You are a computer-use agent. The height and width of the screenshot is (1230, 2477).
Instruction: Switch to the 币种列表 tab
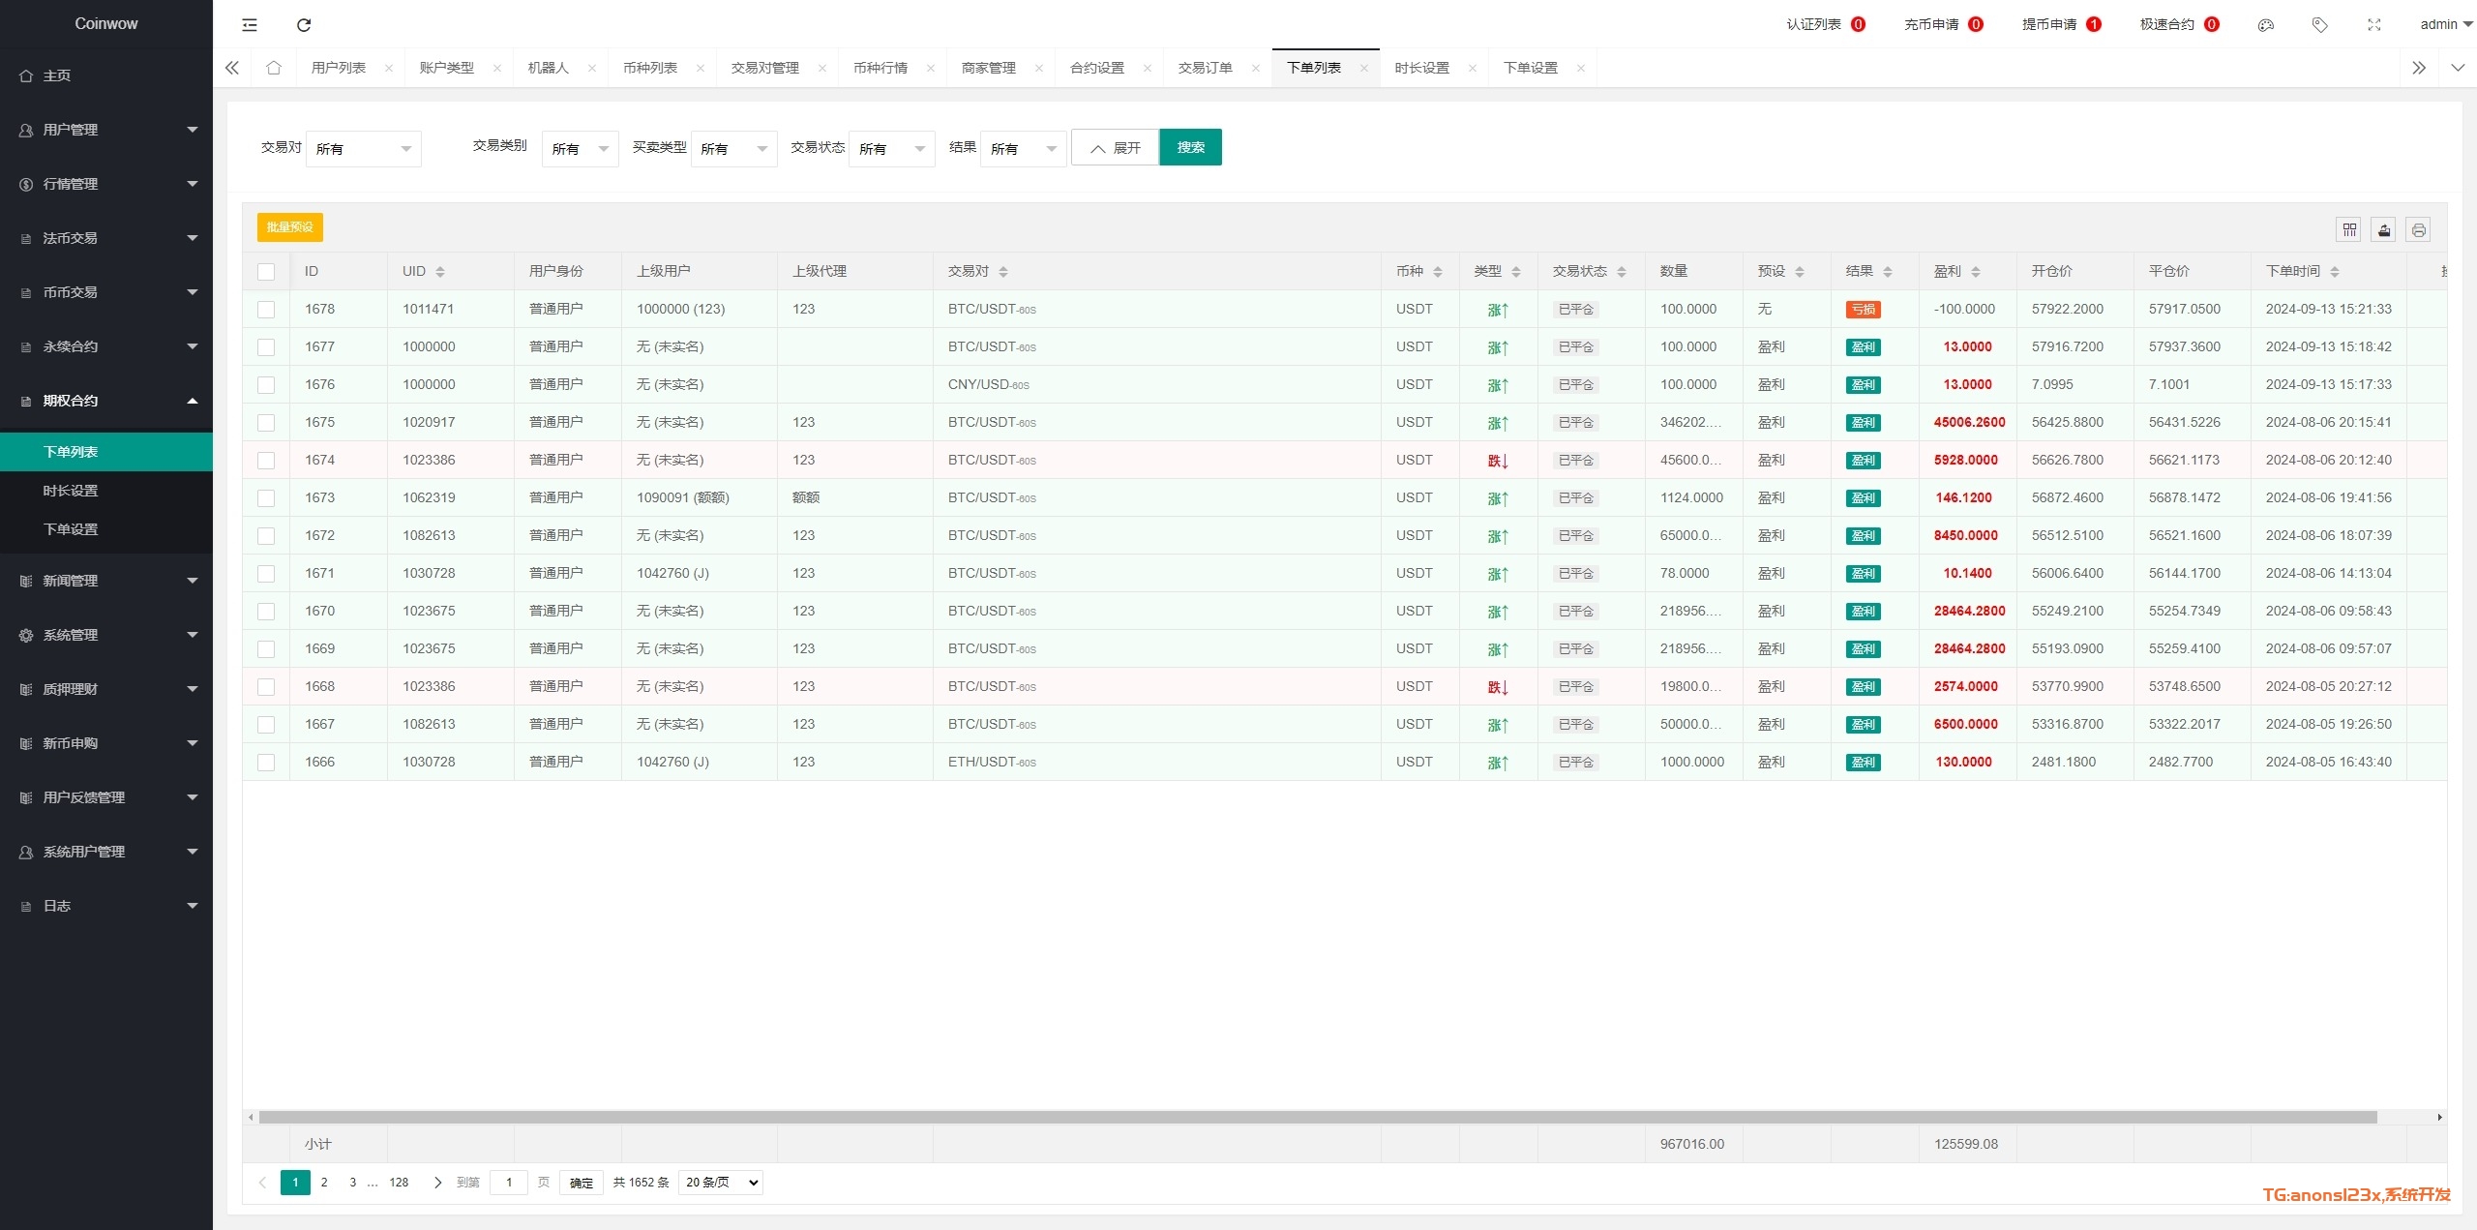tap(650, 68)
